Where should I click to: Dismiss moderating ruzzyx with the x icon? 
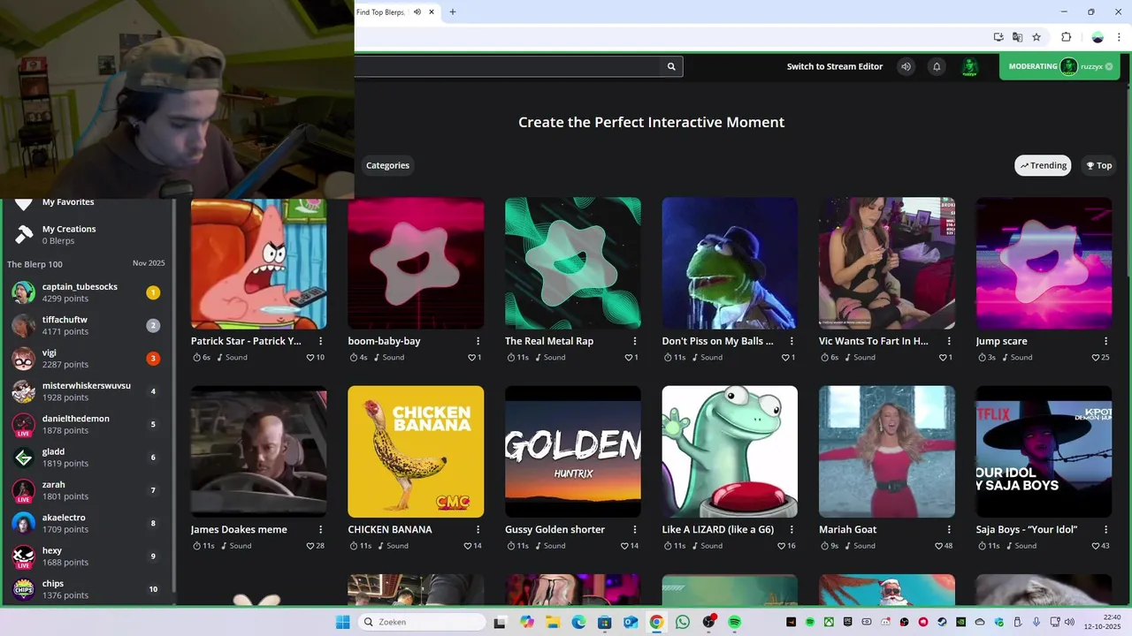[1109, 66]
